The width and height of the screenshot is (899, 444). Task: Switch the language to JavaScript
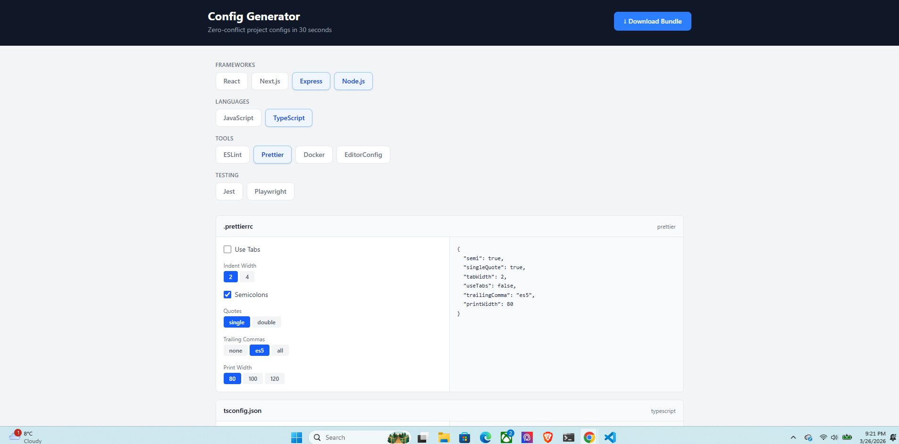(238, 118)
